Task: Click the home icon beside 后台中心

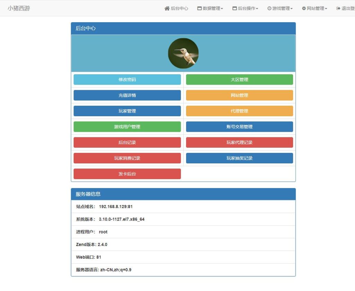Action: click(x=167, y=8)
